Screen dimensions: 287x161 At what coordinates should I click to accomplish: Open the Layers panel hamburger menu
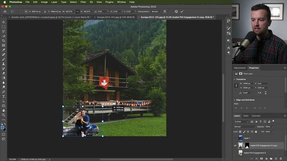tap(285, 116)
